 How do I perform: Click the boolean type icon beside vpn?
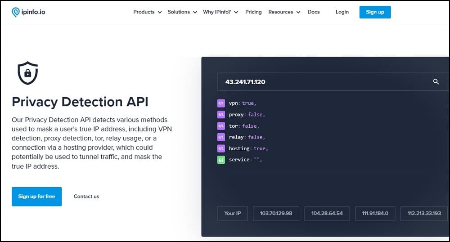[x=221, y=103]
